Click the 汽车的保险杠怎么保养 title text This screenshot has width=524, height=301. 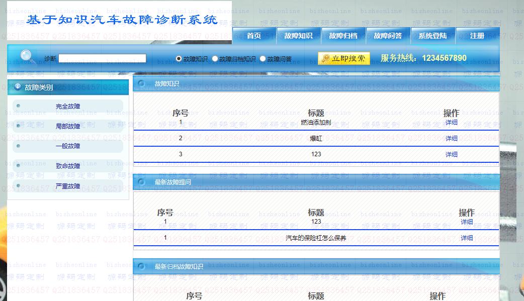pos(316,238)
